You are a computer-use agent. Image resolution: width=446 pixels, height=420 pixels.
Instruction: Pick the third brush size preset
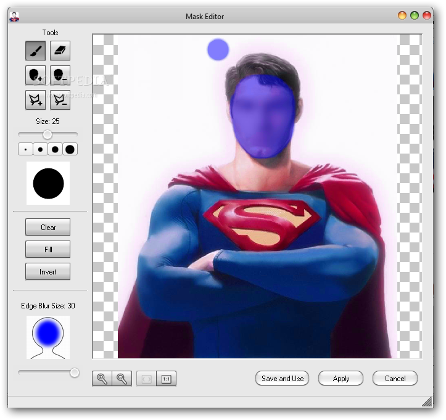pos(55,149)
